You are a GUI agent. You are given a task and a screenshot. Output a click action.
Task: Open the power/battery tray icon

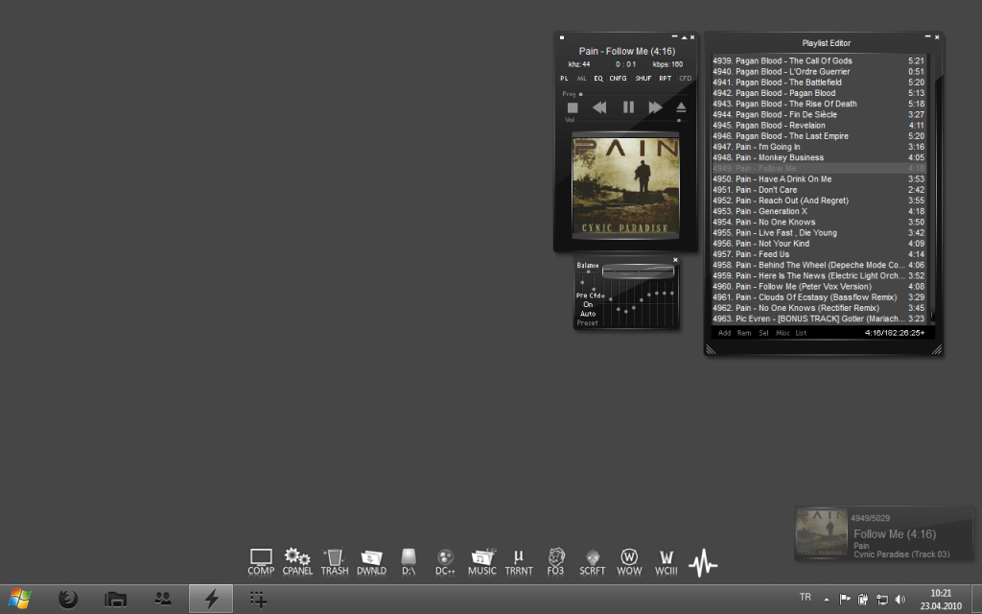pos(863,600)
